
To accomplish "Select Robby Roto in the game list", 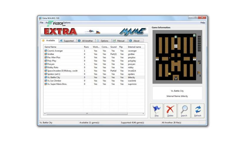I will point(53,67).
